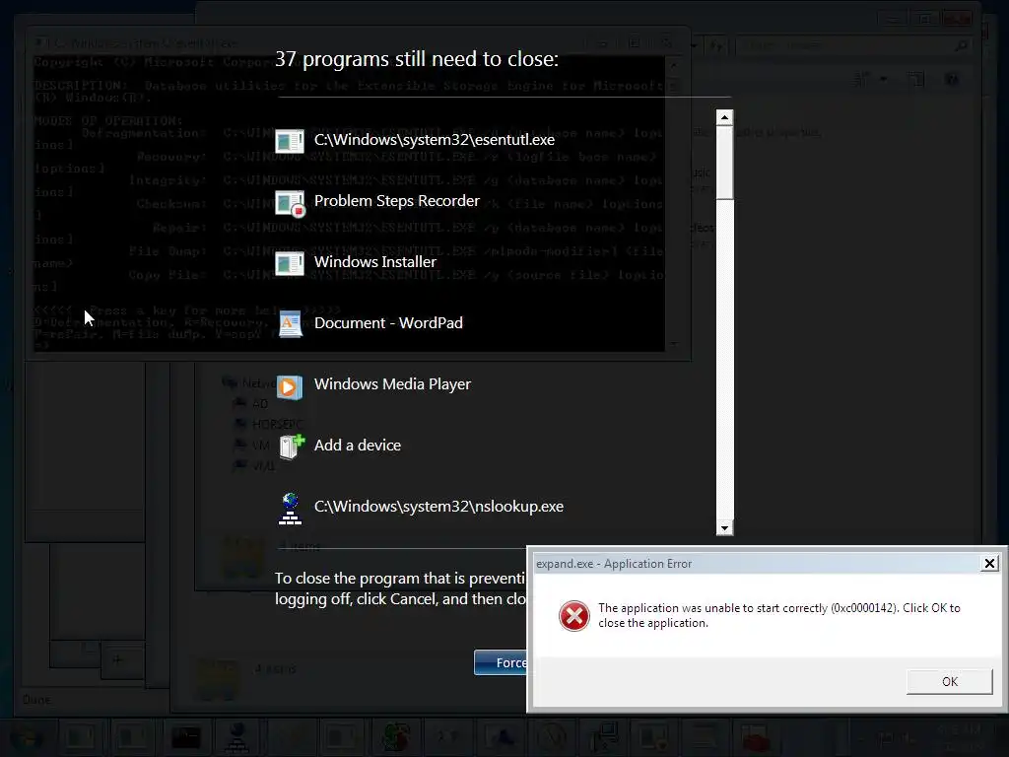
Task: Select C:\Windows\system32\esentutl.exe entry text
Action: click(x=435, y=140)
